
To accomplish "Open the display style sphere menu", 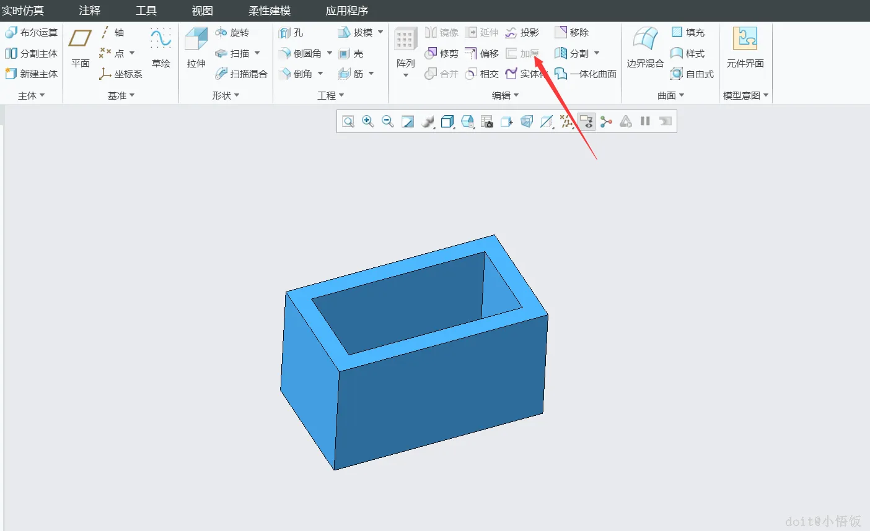I will pos(428,121).
